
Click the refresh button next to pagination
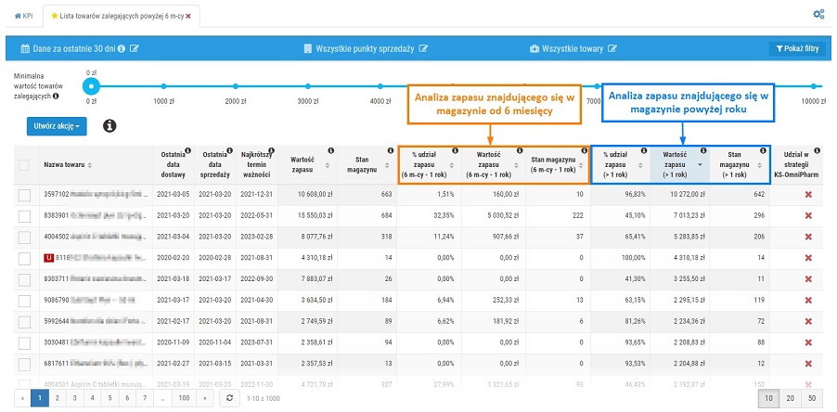(x=229, y=398)
